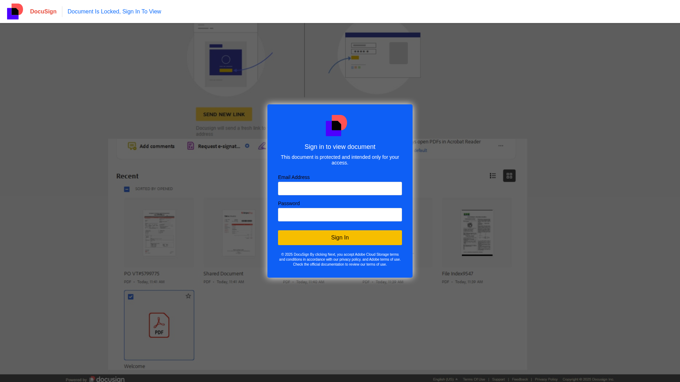Open the File Index9547 thumbnail

(477, 232)
